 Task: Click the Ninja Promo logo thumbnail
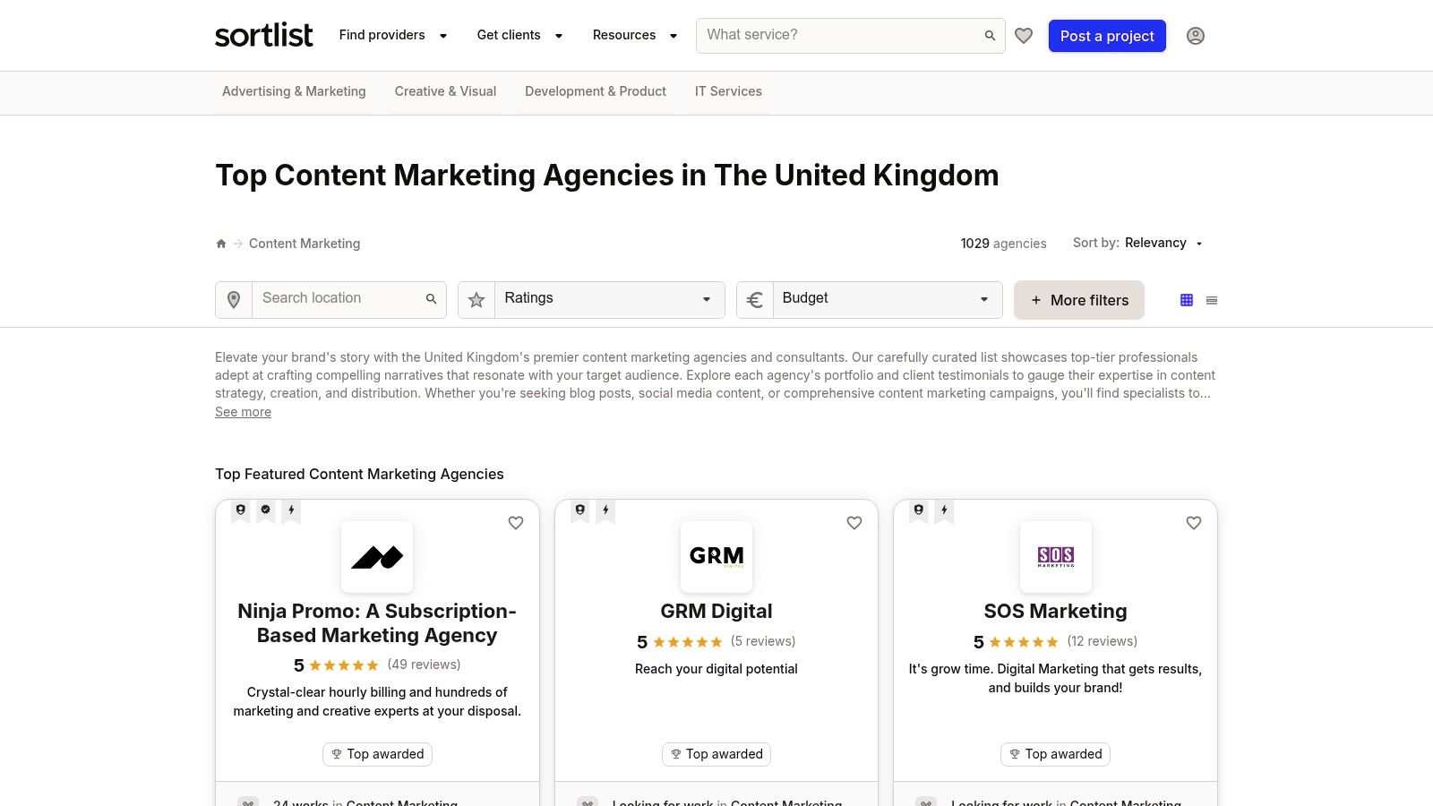coord(377,557)
